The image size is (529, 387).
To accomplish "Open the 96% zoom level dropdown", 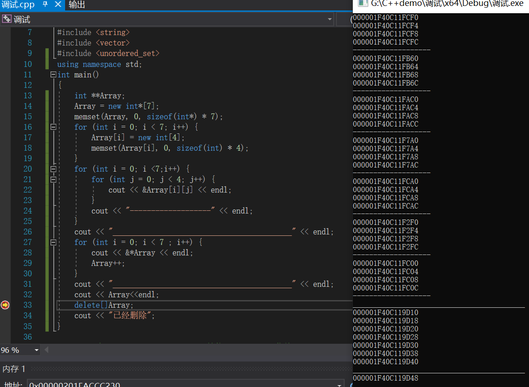I will [36, 350].
